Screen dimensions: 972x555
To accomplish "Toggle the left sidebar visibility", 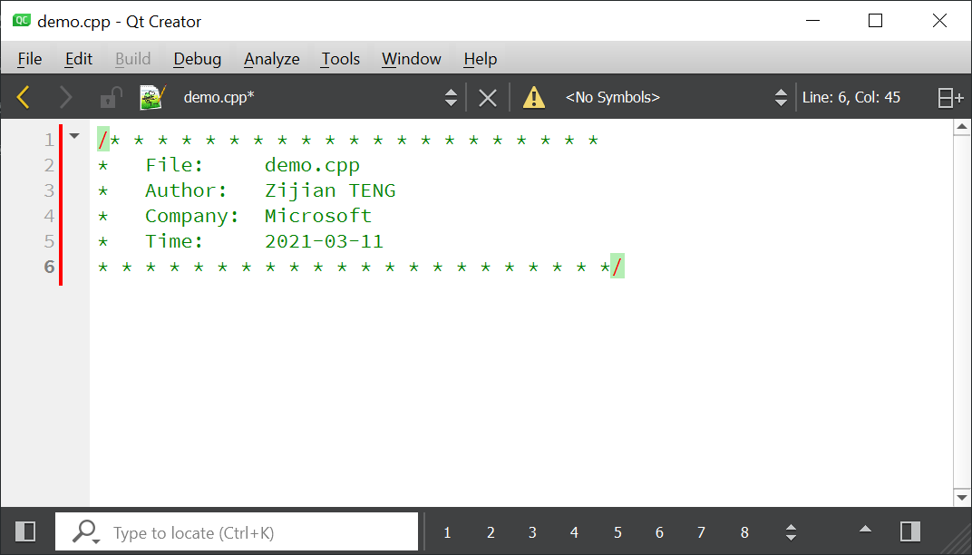I will (25, 531).
